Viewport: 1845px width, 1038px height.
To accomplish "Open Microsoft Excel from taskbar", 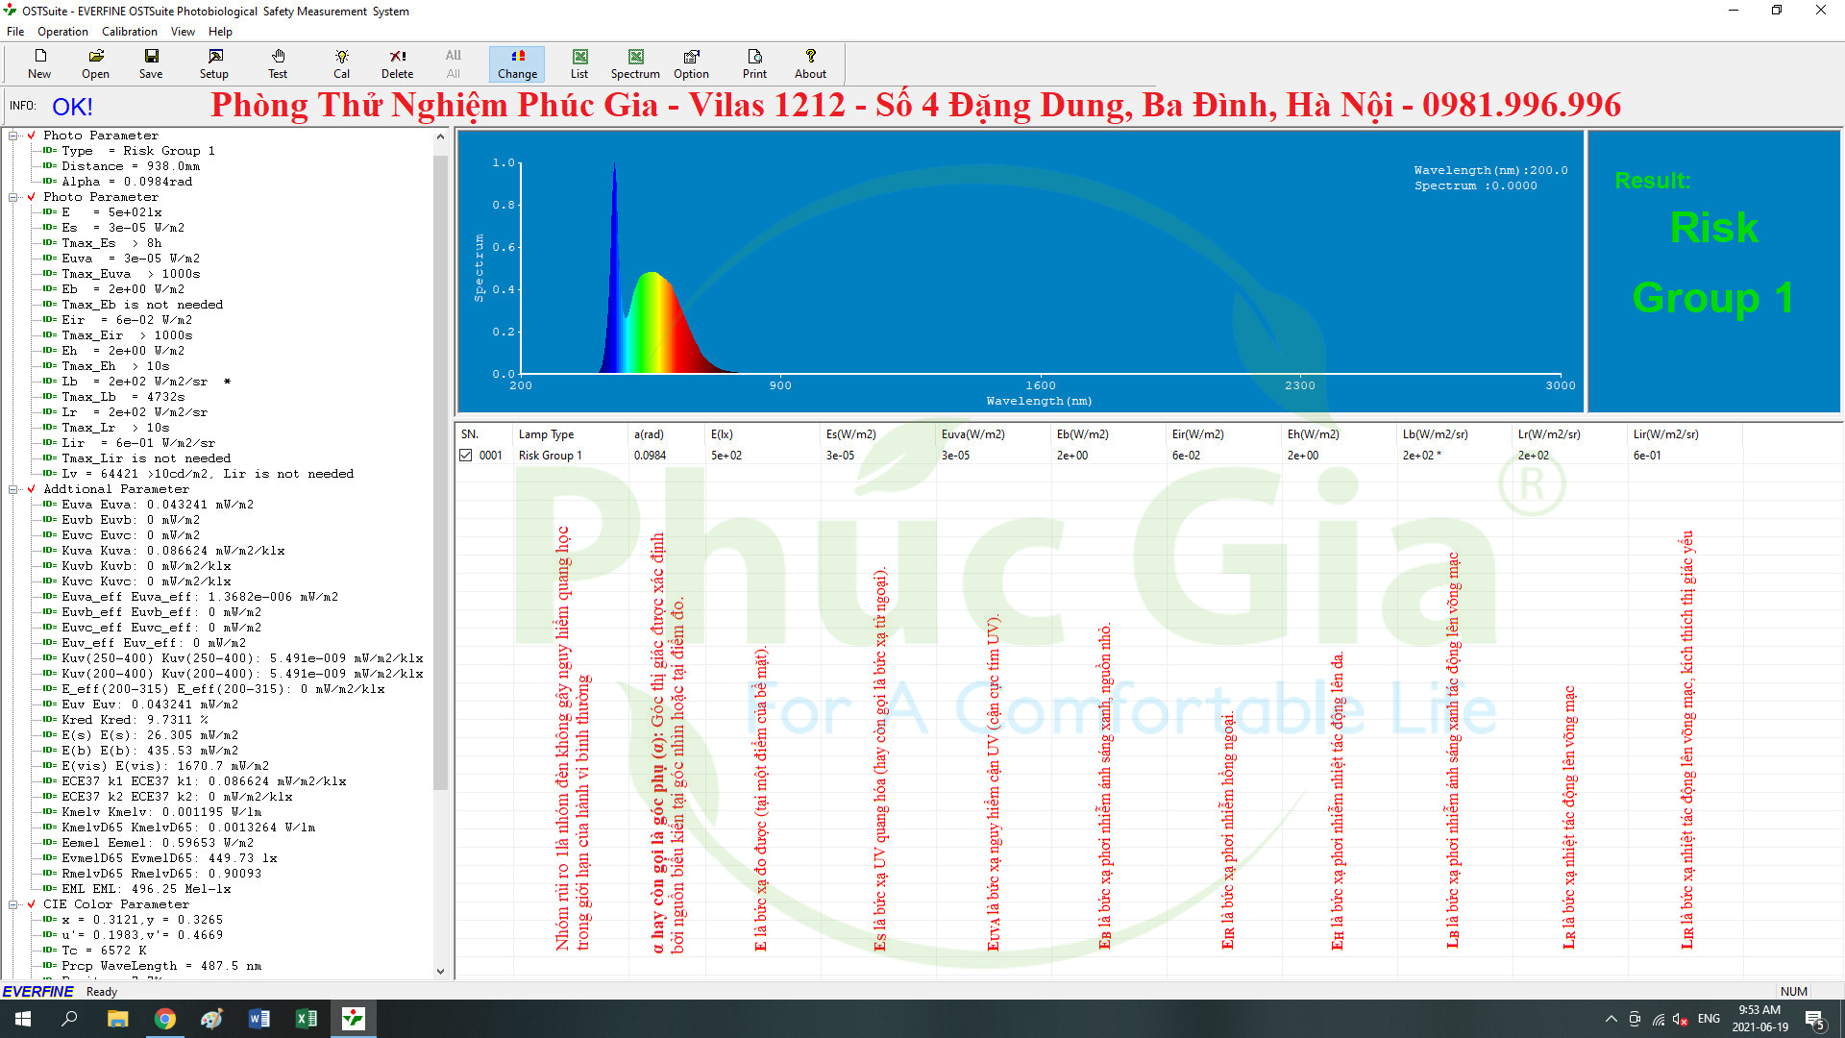I will [307, 1019].
